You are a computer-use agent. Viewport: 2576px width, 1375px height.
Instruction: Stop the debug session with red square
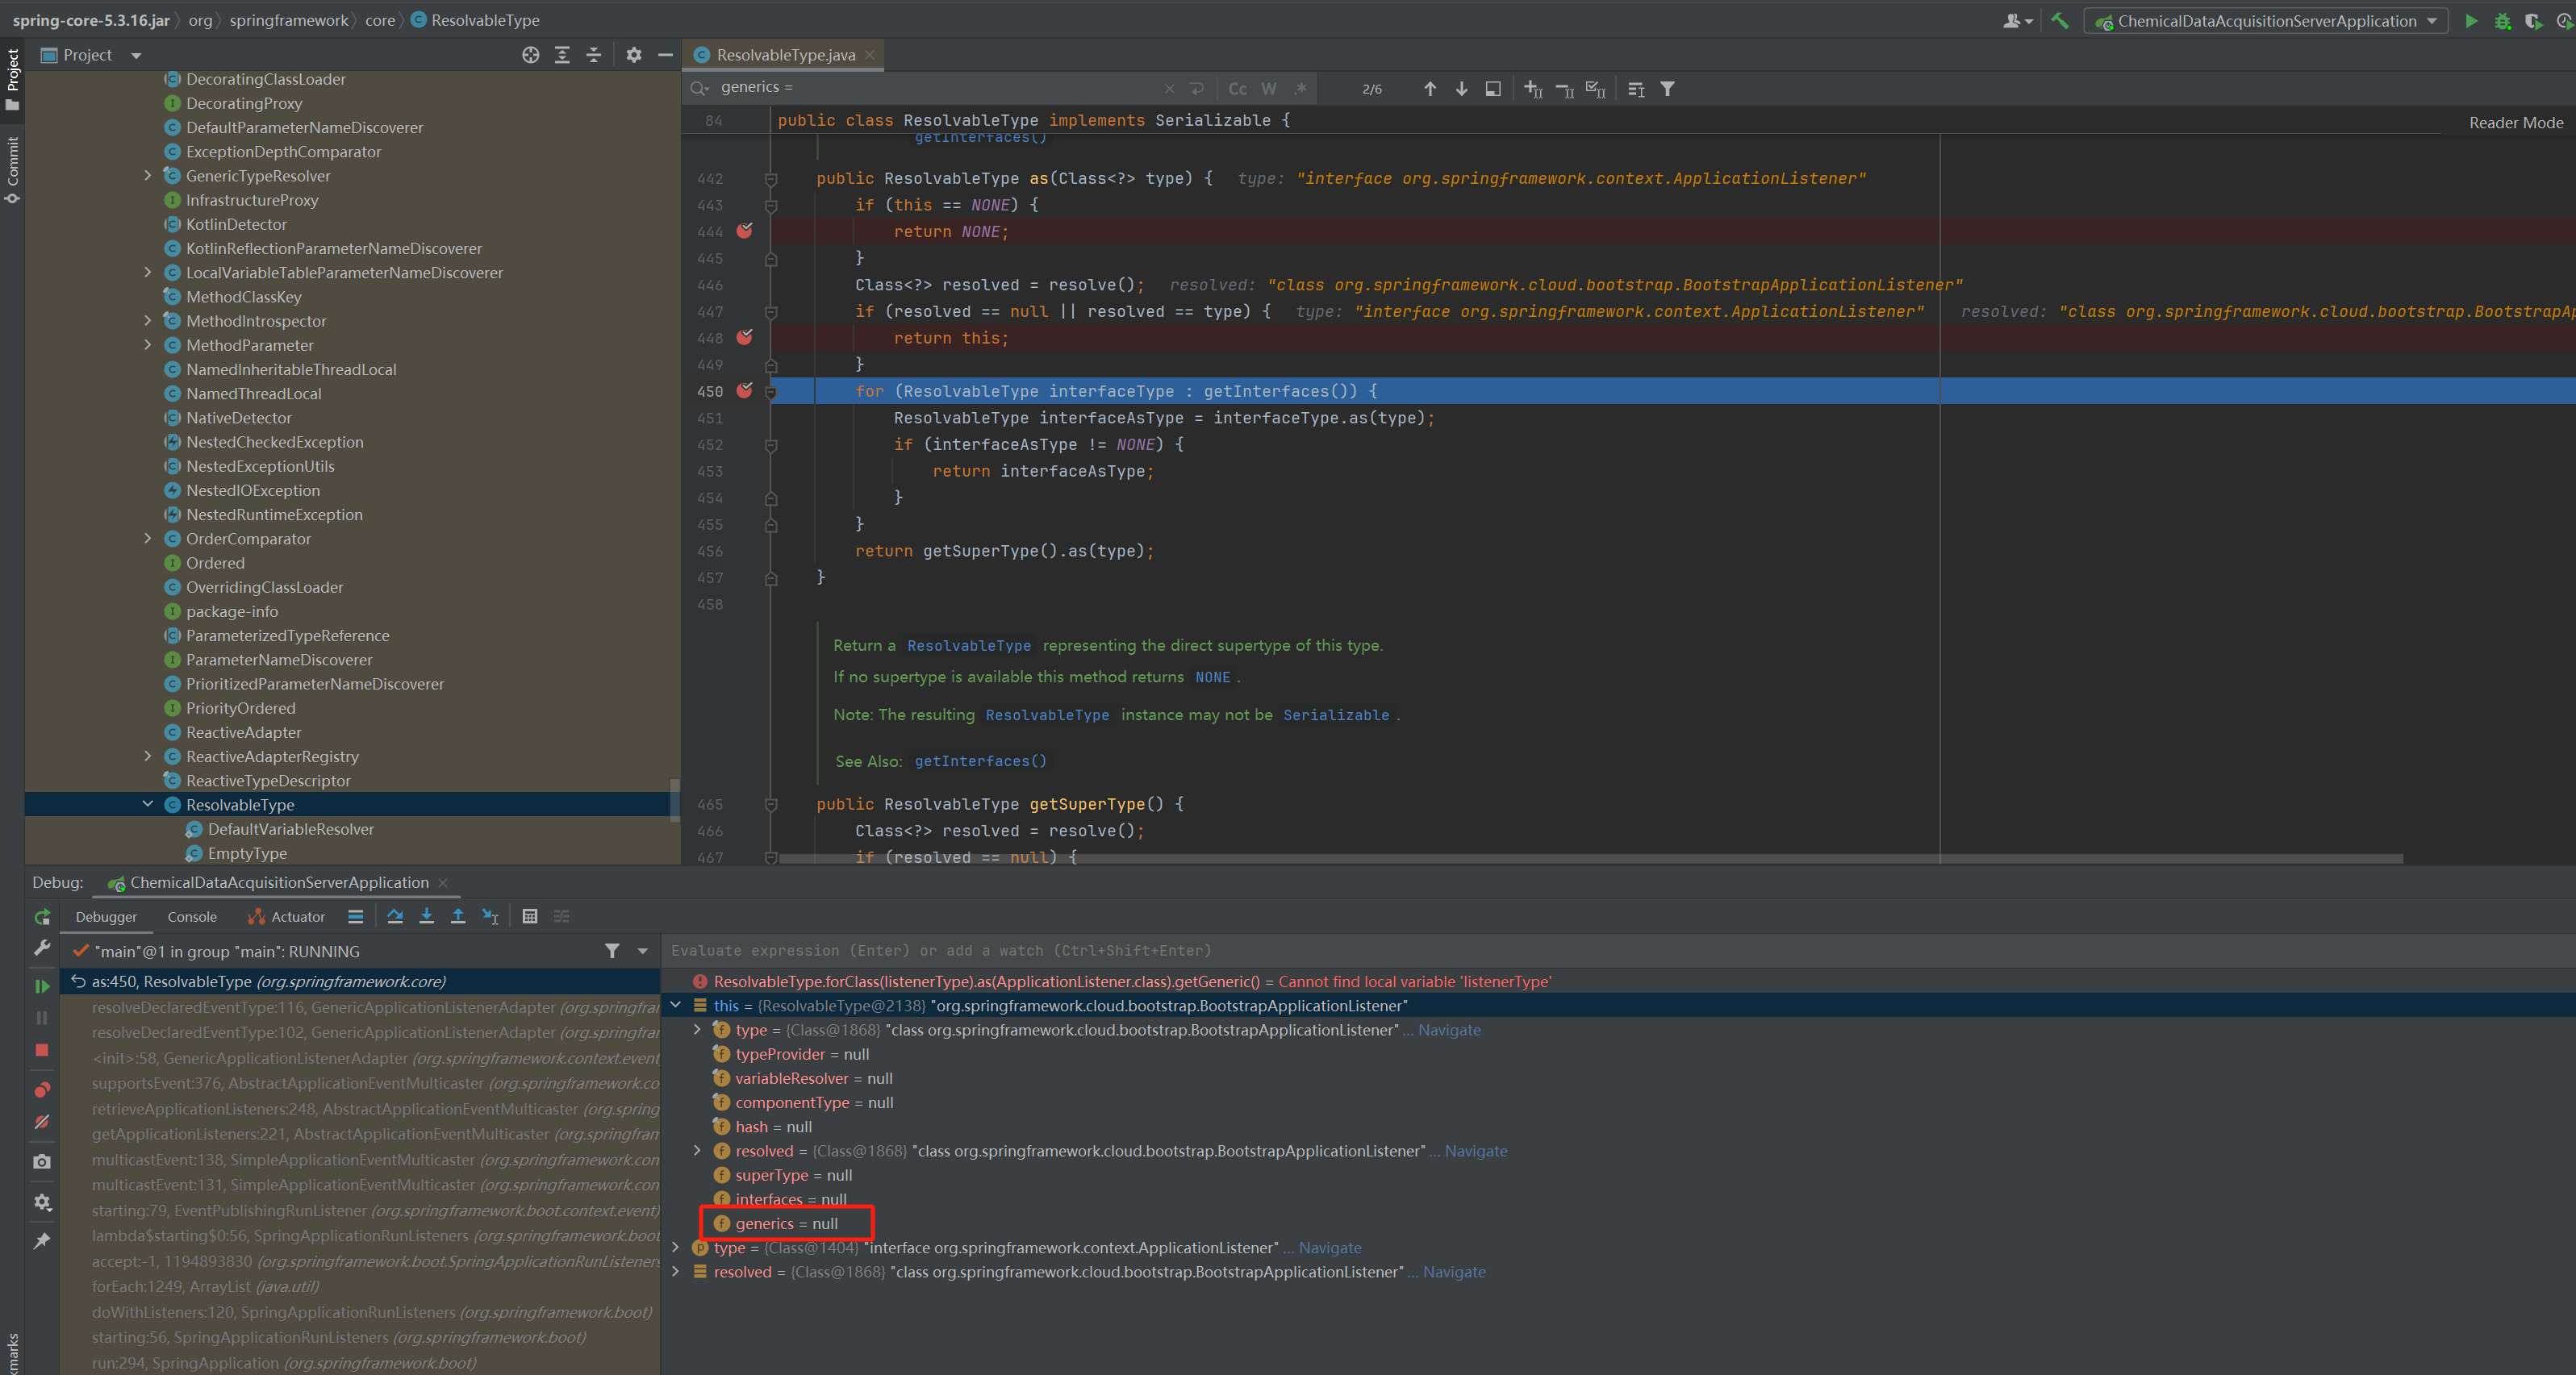(x=42, y=1050)
